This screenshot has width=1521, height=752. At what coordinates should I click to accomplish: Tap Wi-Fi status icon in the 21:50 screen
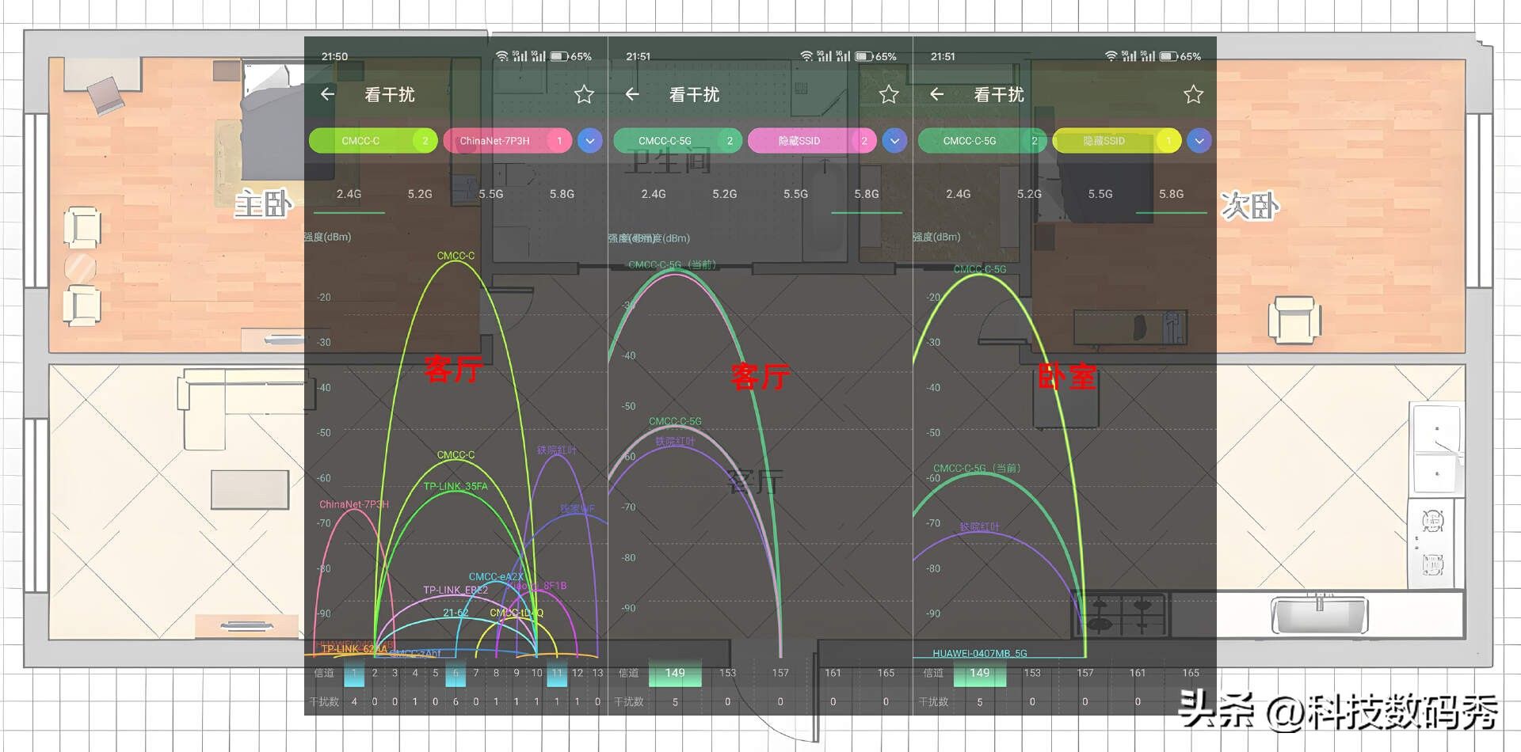(501, 56)
